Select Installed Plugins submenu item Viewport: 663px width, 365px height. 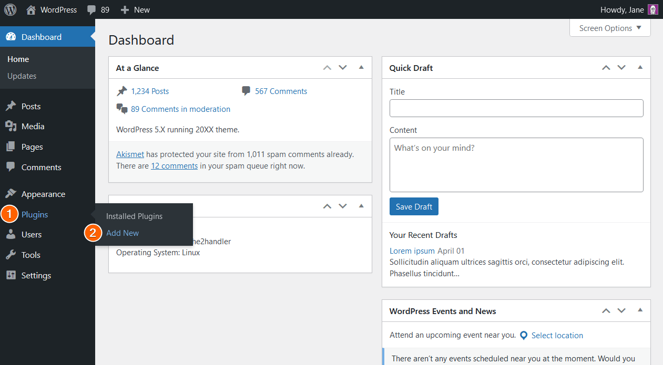[x=134, y=216]
